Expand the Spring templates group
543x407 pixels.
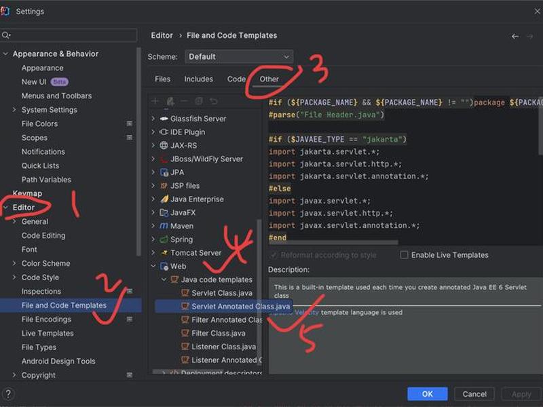pyautogui.click(x=153, y=239)
